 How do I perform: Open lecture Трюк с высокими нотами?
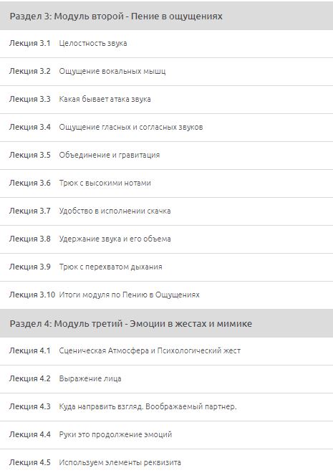166,183
